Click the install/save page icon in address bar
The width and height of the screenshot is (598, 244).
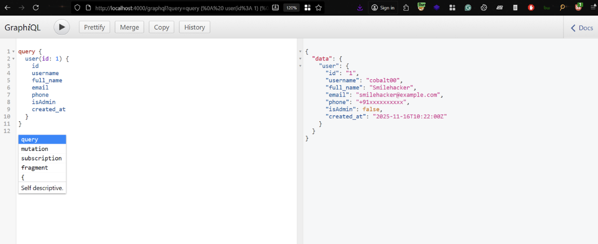tap(275, 7)
